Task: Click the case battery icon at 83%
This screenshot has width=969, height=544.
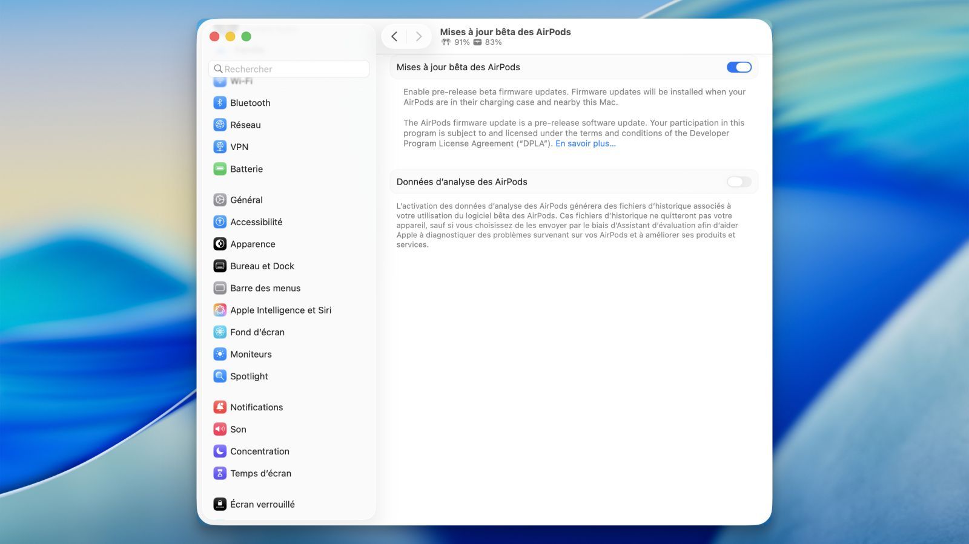Action: [x=477, y=42]
